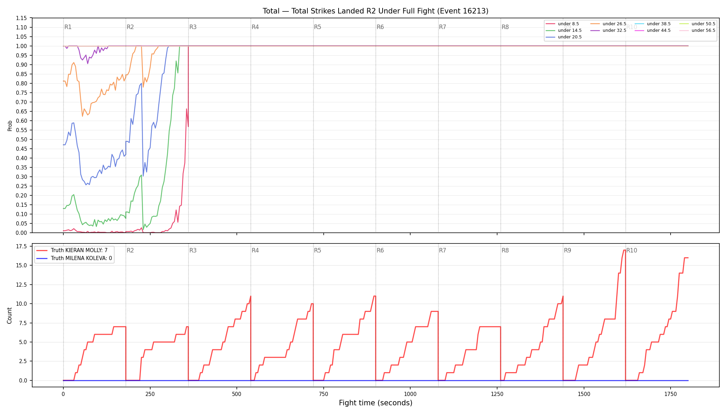727x415 pixels.
Task: Click the R4 round marker in count chart
Action: coord(255,250)
